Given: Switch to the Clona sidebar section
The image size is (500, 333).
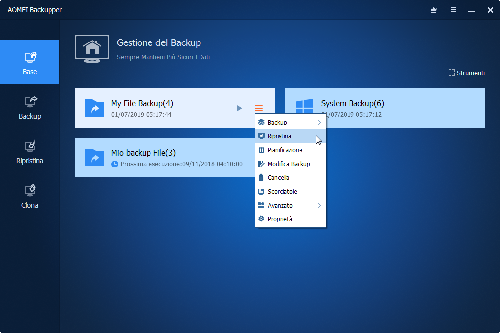Looking at the screenshot, I should click(30, 197).
